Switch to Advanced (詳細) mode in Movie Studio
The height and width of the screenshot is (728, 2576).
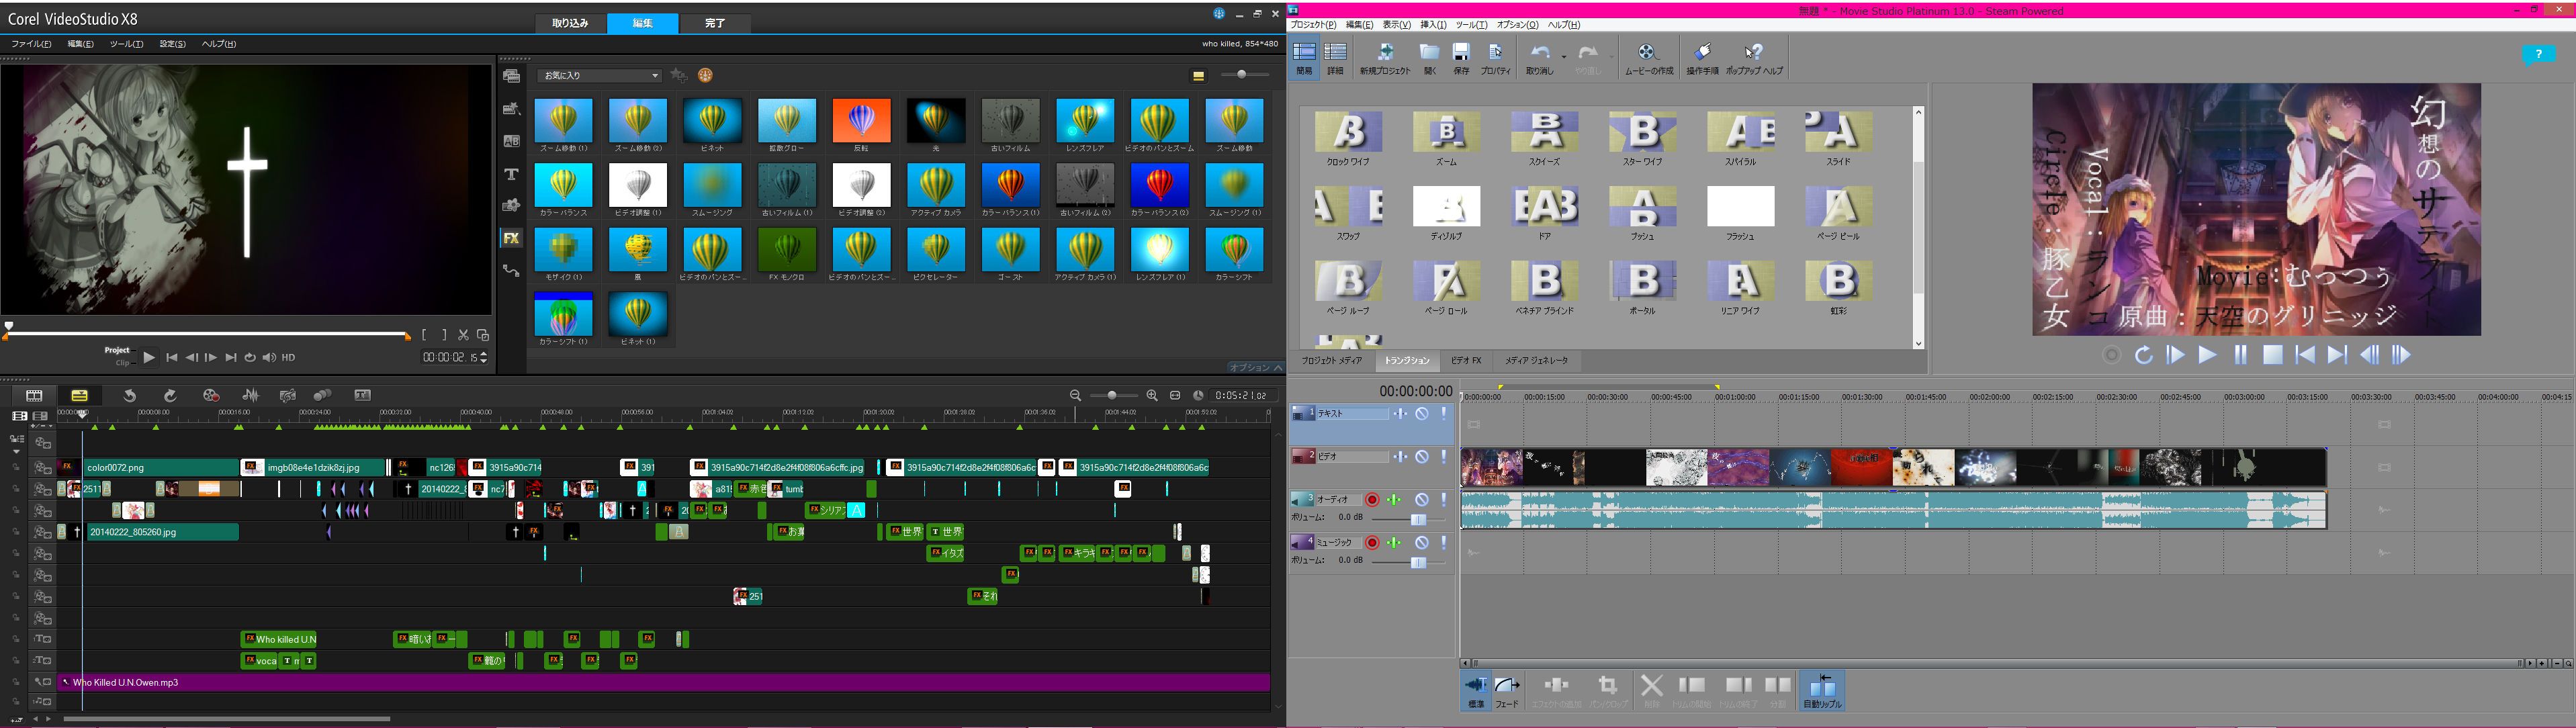(x=1335, y=58)
